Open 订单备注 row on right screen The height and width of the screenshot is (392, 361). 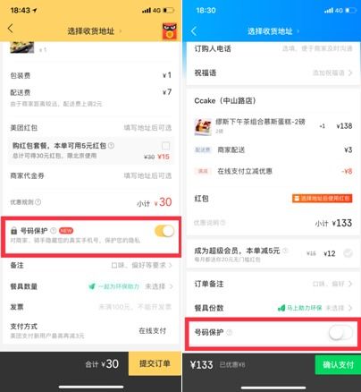(273, 284)
